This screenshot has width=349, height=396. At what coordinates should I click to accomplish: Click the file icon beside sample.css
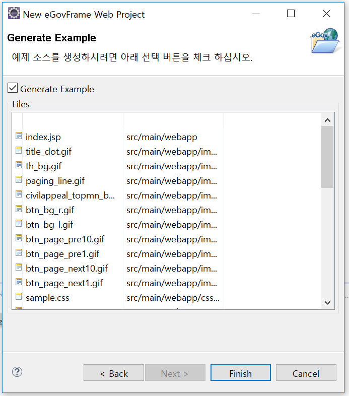click(19, 297)
